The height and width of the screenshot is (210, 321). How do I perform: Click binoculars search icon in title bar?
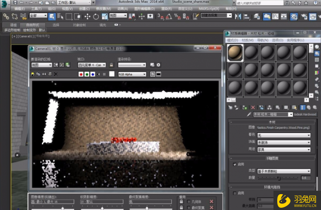(x=287, y=3)
